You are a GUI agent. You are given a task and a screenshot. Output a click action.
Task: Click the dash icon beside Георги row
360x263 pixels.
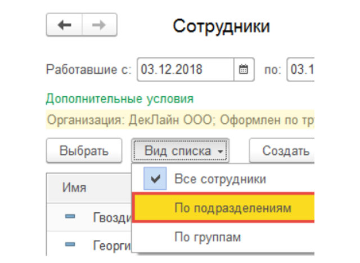click(x=70, y=244)
